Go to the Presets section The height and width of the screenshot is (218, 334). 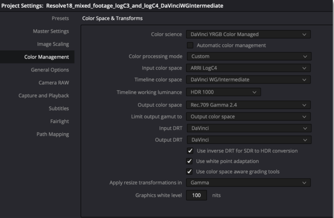60,18
